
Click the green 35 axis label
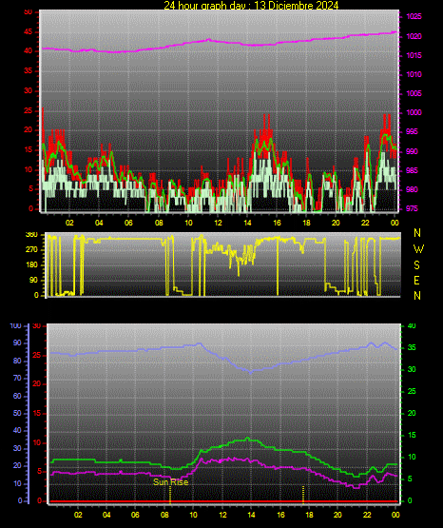point(412,347)
